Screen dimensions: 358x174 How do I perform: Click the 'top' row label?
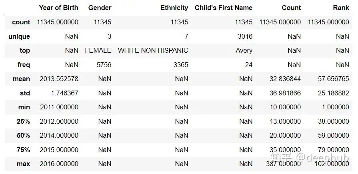[25, 51]
